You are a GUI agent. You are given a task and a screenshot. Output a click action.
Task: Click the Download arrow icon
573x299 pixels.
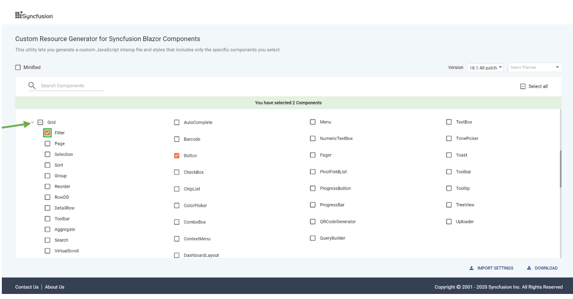point(529,268)
